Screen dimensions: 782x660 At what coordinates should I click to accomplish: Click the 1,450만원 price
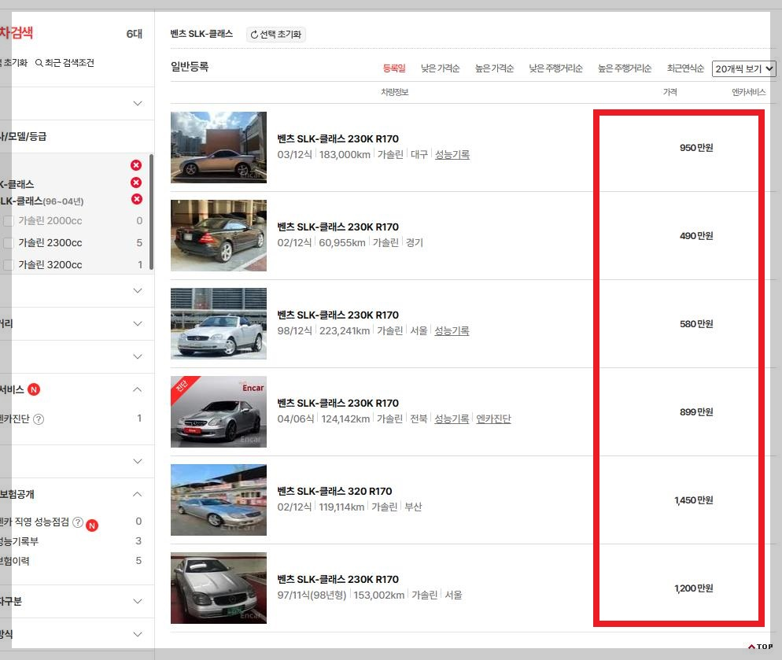(693, 500)
